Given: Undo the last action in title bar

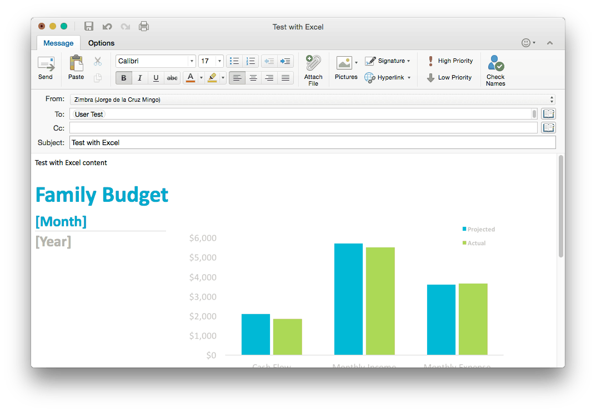Looking at the screenshot, I should click(107, 26).
